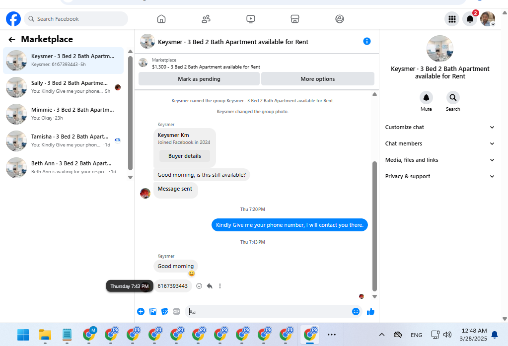Open the Marketplace storefront icon
Screen dimensions: 508x346
pyautogui.click(x=295, y=19)
